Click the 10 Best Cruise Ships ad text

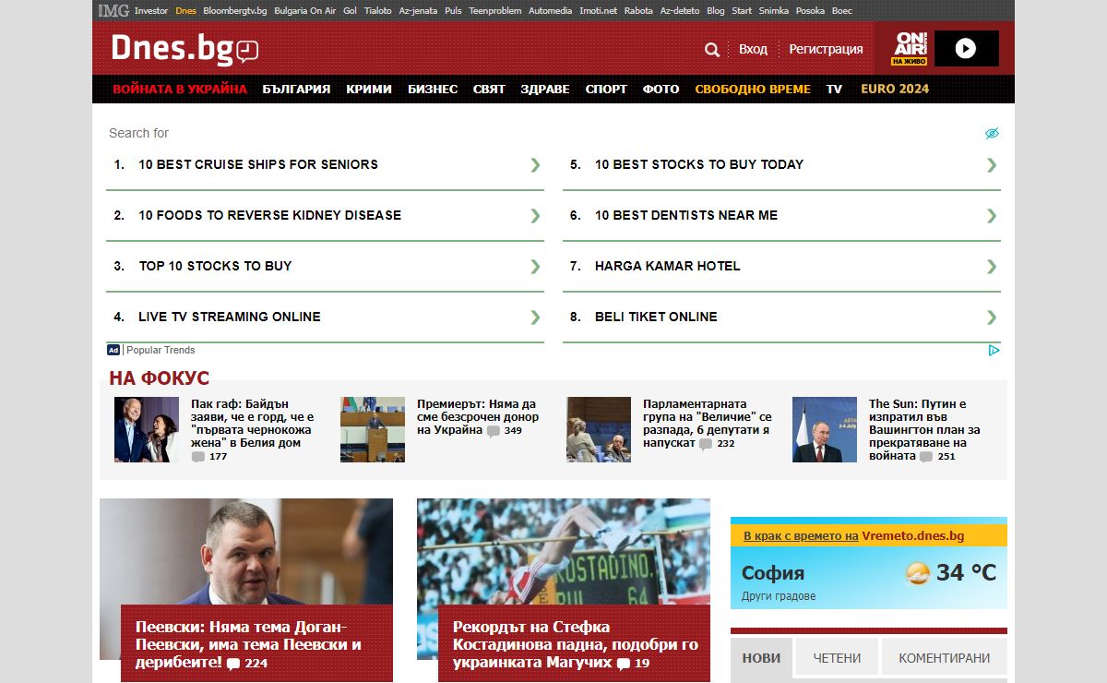(x=258, y=164)
